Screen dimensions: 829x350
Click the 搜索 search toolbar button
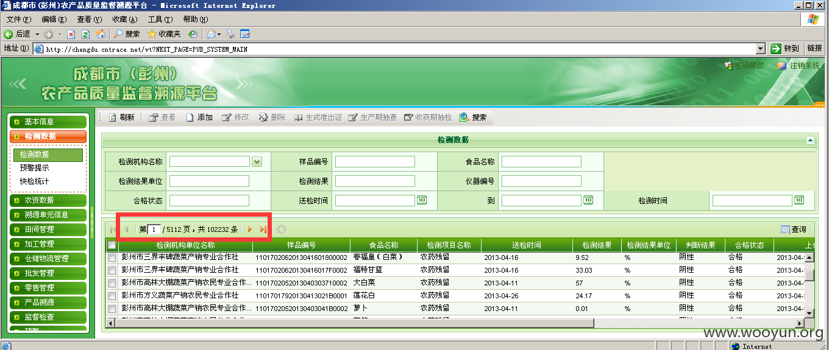(473, 117)
